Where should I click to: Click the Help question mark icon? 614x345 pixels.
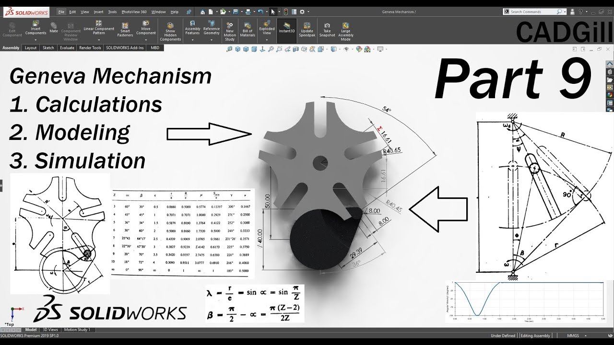(x=580, y=11)
